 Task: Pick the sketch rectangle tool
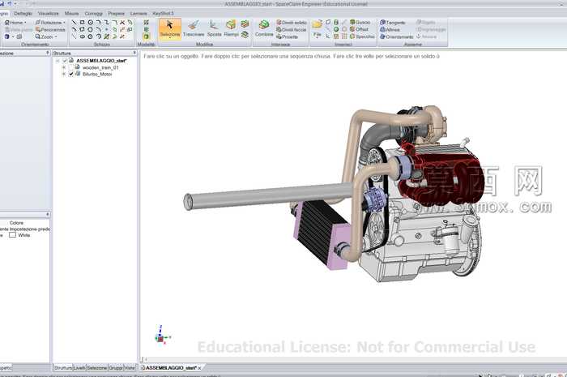82,23
